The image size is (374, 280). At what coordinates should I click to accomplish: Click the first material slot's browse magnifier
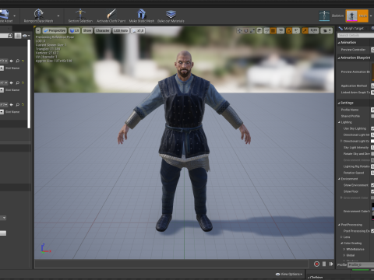pos(17,61)
